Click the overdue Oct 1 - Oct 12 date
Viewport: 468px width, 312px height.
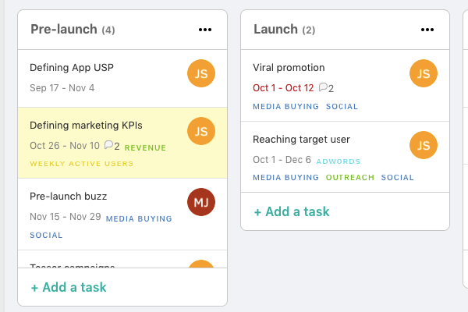pyautogui.click(x=283, y=88)
